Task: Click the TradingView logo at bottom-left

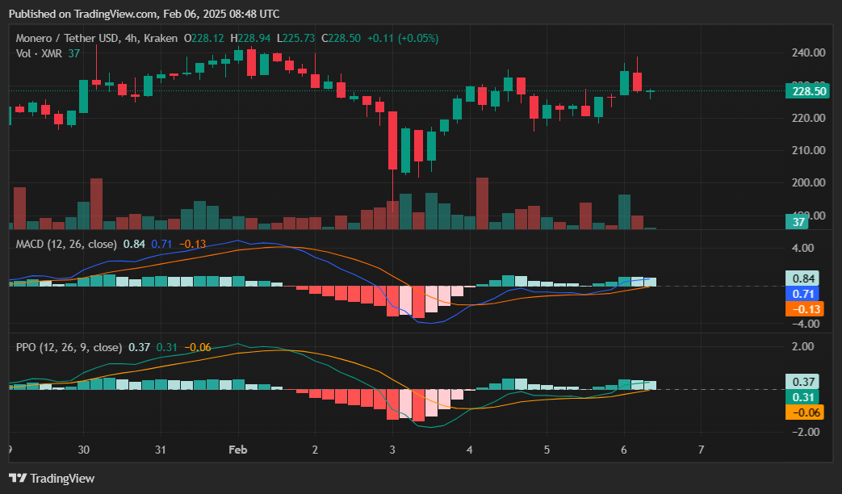Action: click(x=52, y=479)
